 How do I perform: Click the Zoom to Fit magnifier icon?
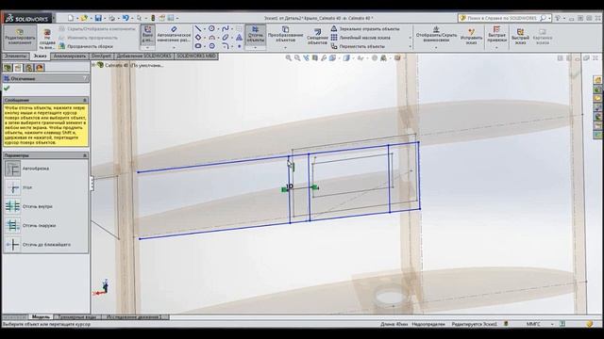(x=288, y=58)
